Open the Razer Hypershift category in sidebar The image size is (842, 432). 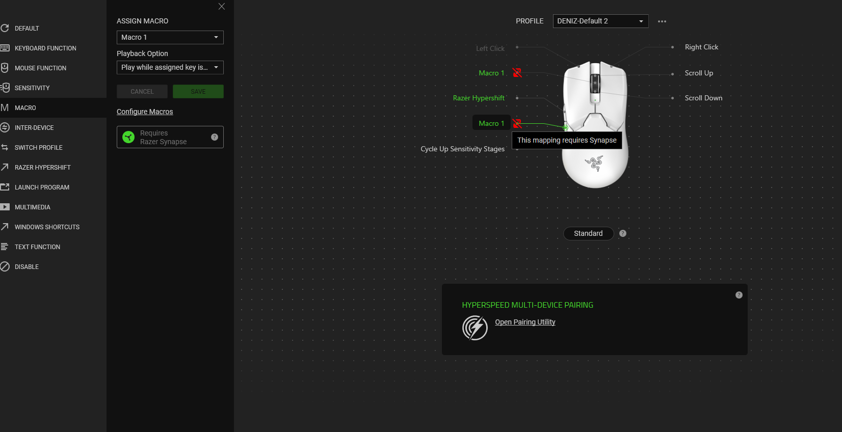click(53, 167)
